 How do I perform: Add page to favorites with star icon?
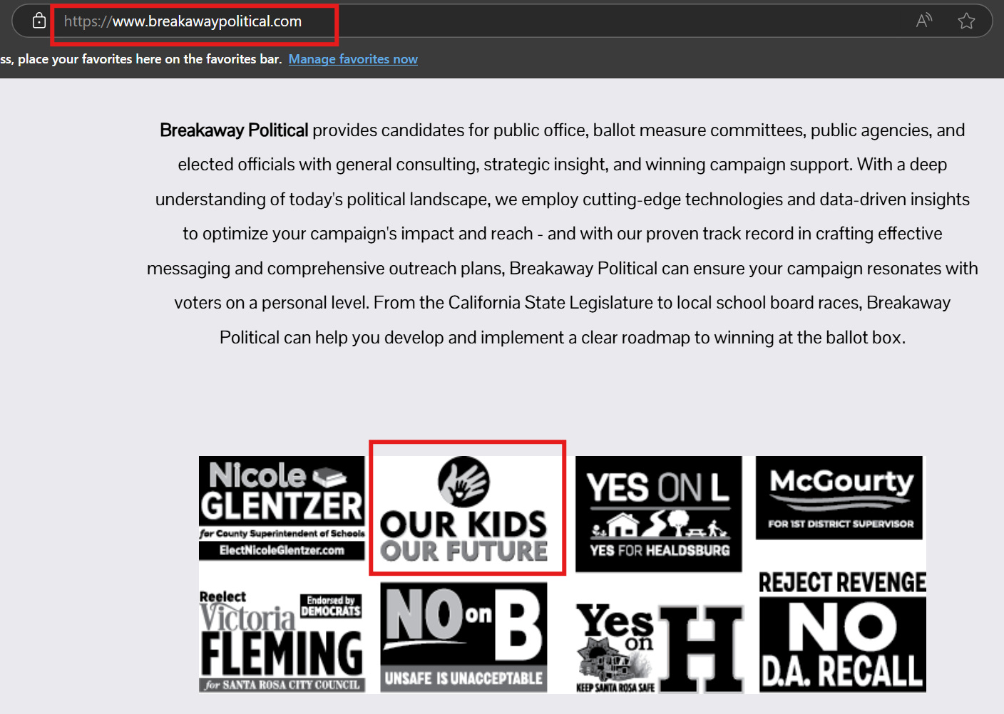pyautogui.click(x=966, y=21)
